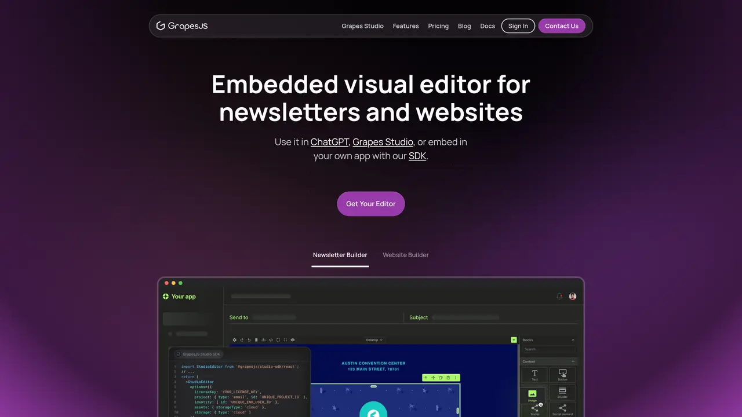Click the user avatar in the demo app
The height and width of the screenshot is (417, 742).
[x=573, y=297]
